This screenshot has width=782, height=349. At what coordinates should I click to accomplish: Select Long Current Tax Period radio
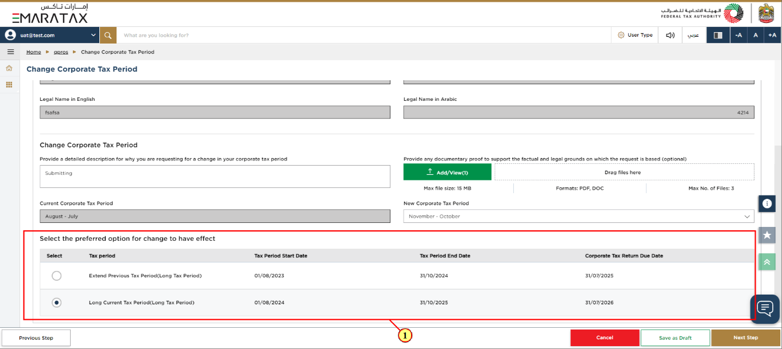(x=56, y=303)
